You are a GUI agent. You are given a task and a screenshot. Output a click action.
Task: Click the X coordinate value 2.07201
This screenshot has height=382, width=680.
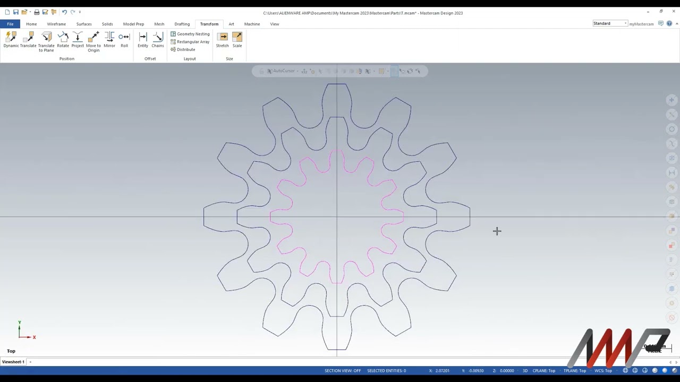(x=443, y=370)
